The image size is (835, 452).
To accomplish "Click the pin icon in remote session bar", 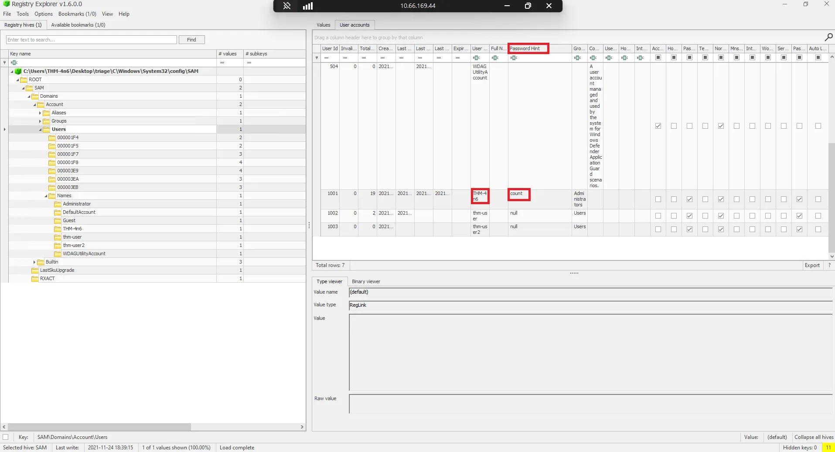I will pos(286,6).
